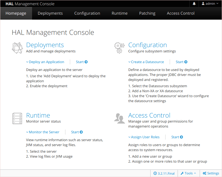This screenshot has width=222, height=177.
Task: Open Settings in the footer
Action: click(211, 173)
